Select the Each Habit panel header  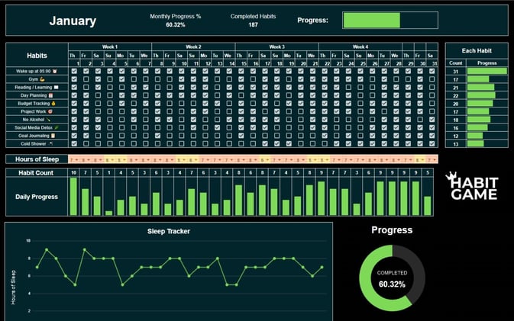pos(477,51)
